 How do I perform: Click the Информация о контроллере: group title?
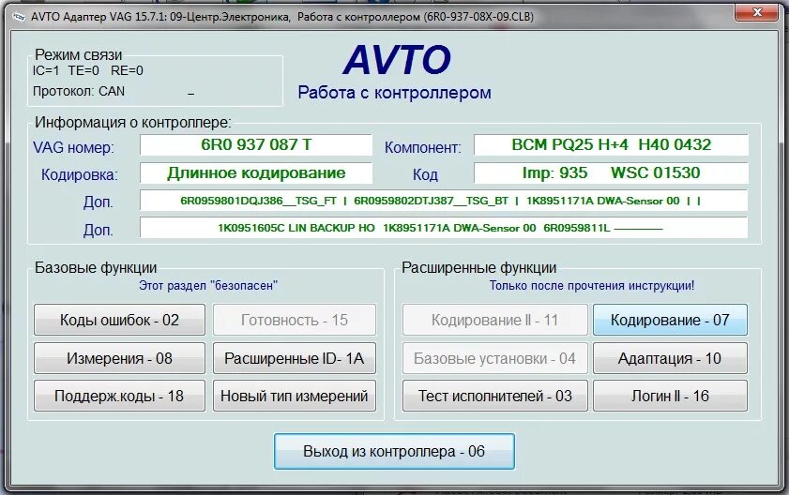(x=133, y=122)
